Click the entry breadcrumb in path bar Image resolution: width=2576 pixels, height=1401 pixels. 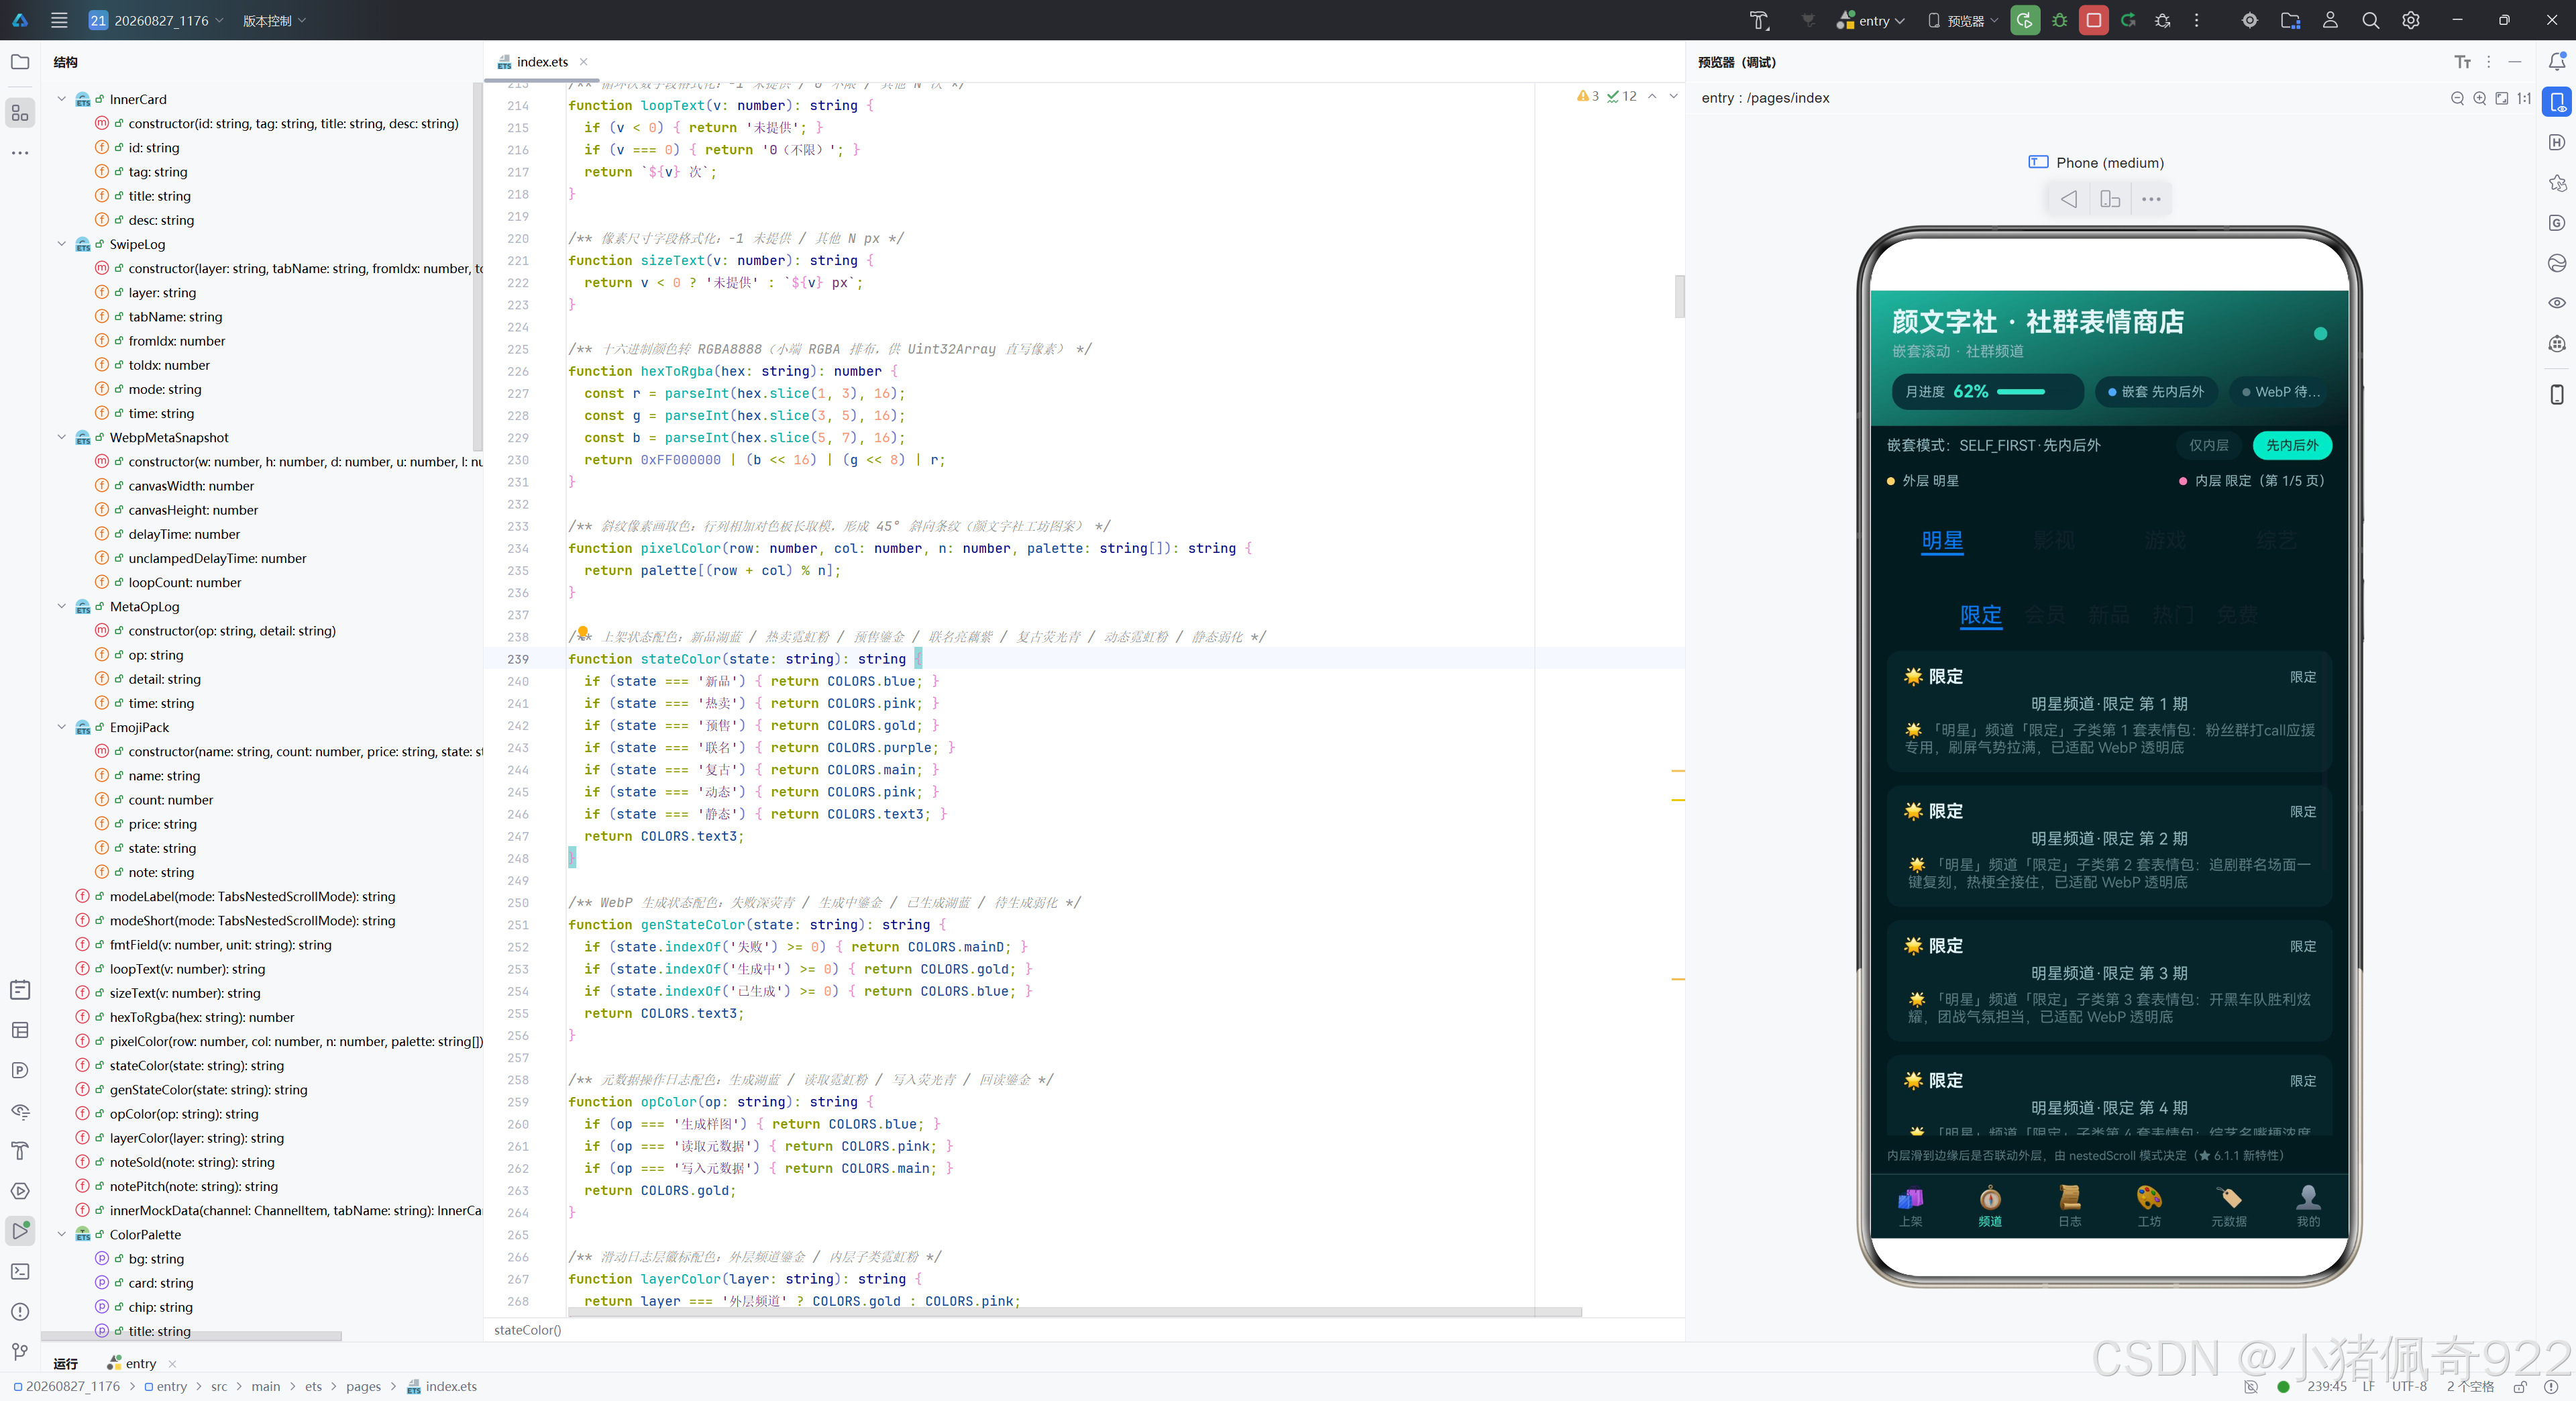click(x=165, y=1386)
